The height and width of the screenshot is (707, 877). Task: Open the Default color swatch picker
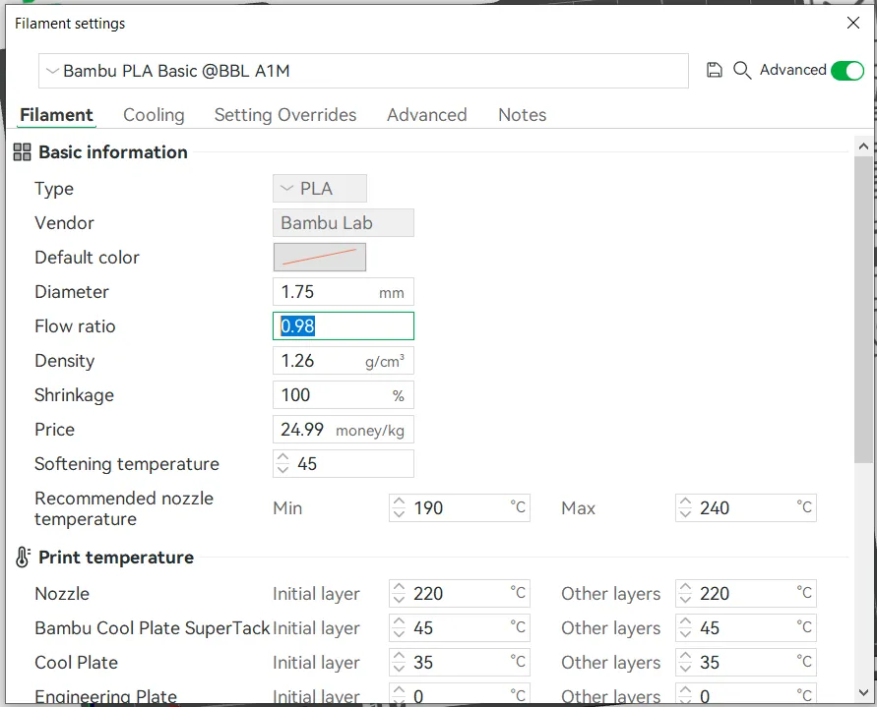(319, 258)
